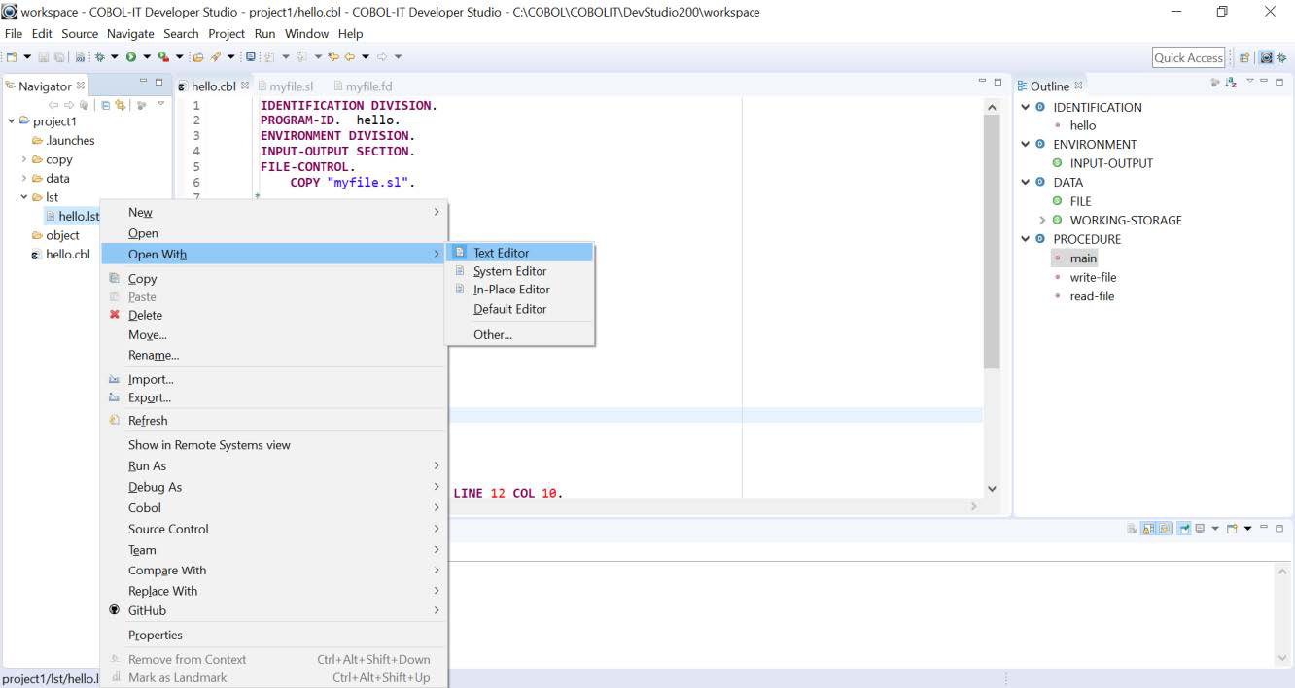This screenshot has width=1295, height=688.
Task: Click the editor scrollbar down arrow
Action: point(992,489)
